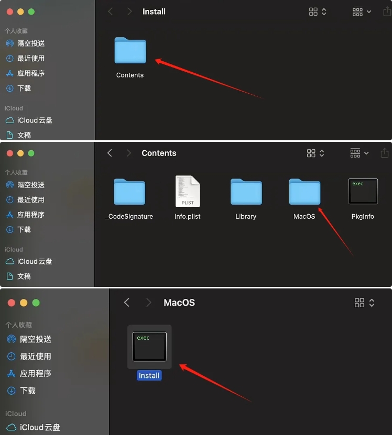Select 隔空投送 in MacOS window sidebar
Viewport: 392px width, 435px height.
(29, 339)
